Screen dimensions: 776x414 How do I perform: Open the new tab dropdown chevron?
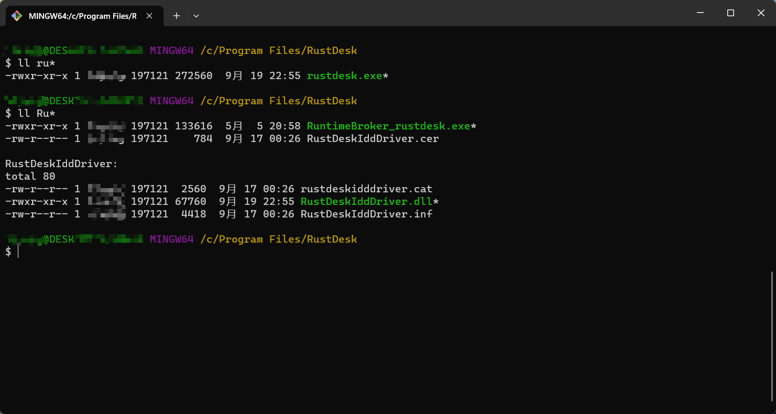tap(196, 16)
